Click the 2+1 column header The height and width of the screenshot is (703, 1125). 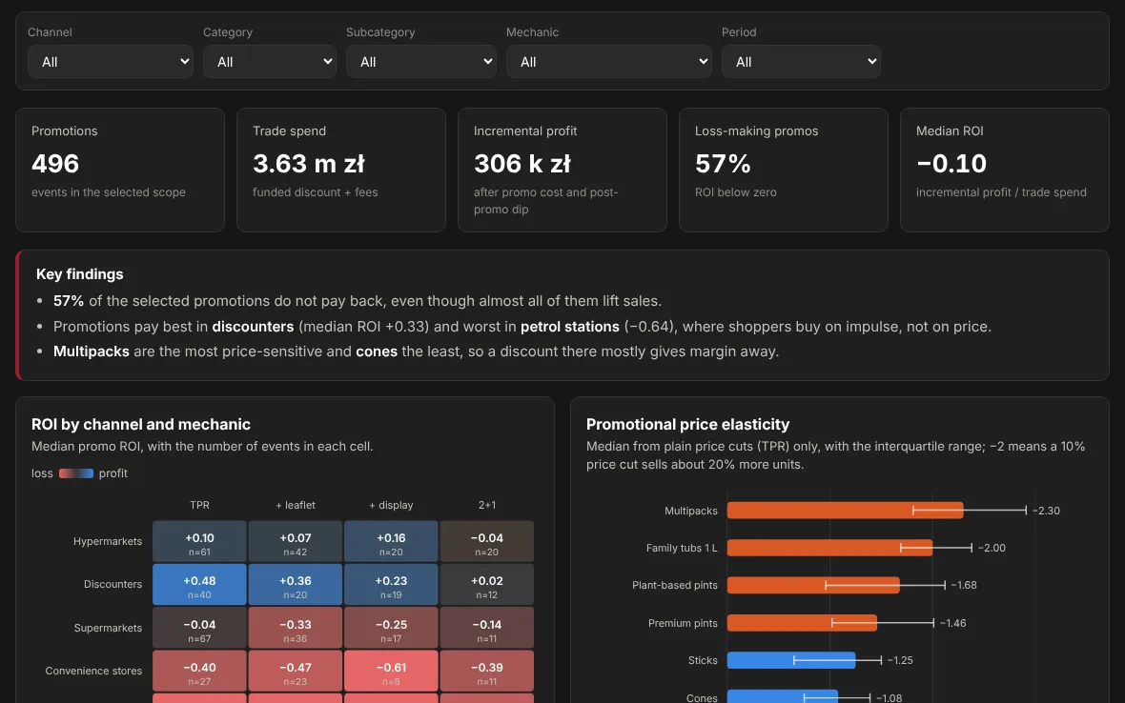pyautogui.click(x=486, y=505)
